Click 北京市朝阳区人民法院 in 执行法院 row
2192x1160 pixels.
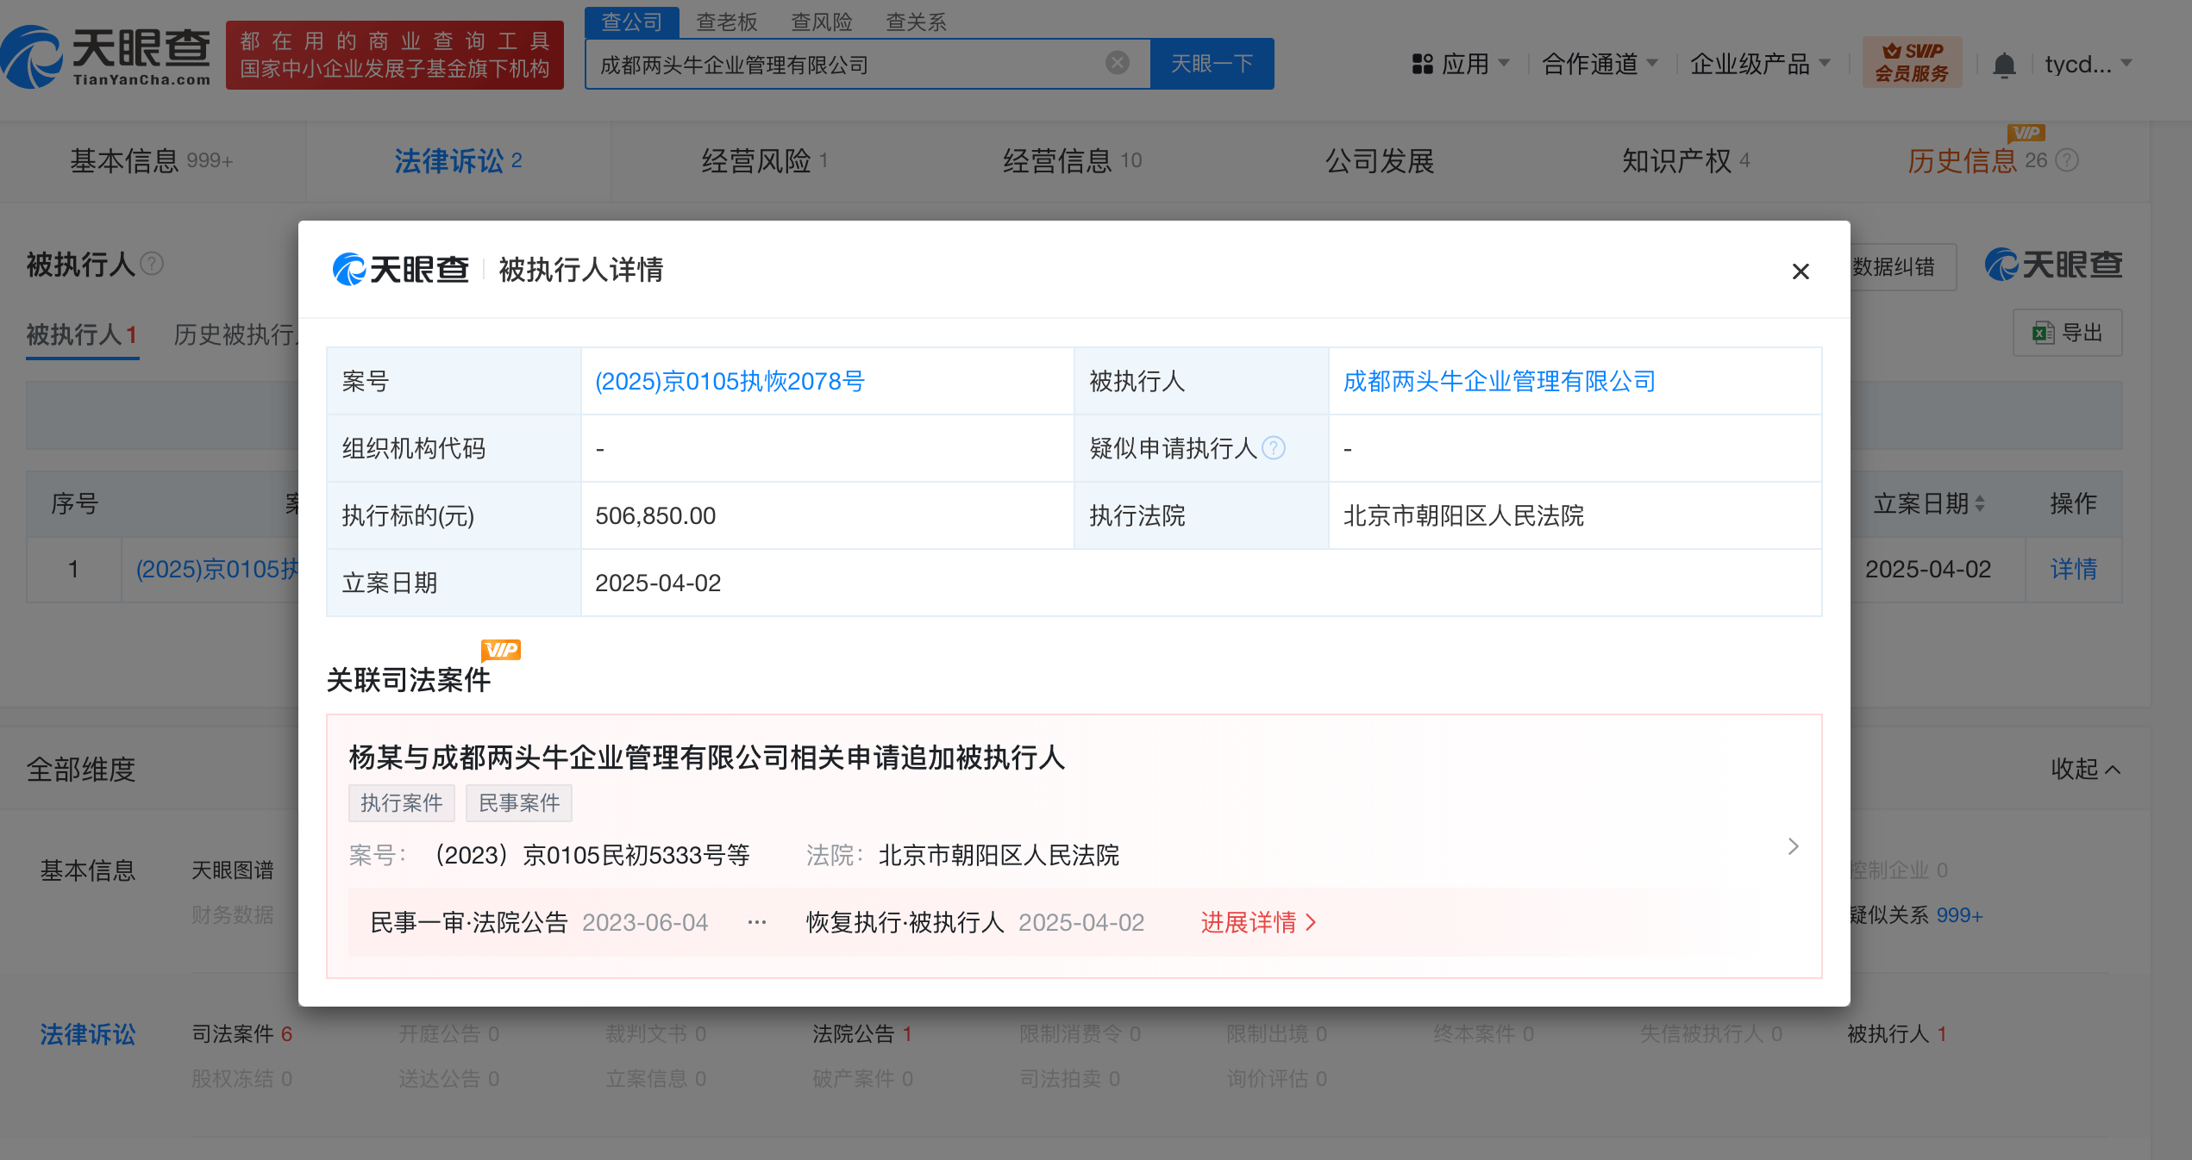tap(1463, 515)
